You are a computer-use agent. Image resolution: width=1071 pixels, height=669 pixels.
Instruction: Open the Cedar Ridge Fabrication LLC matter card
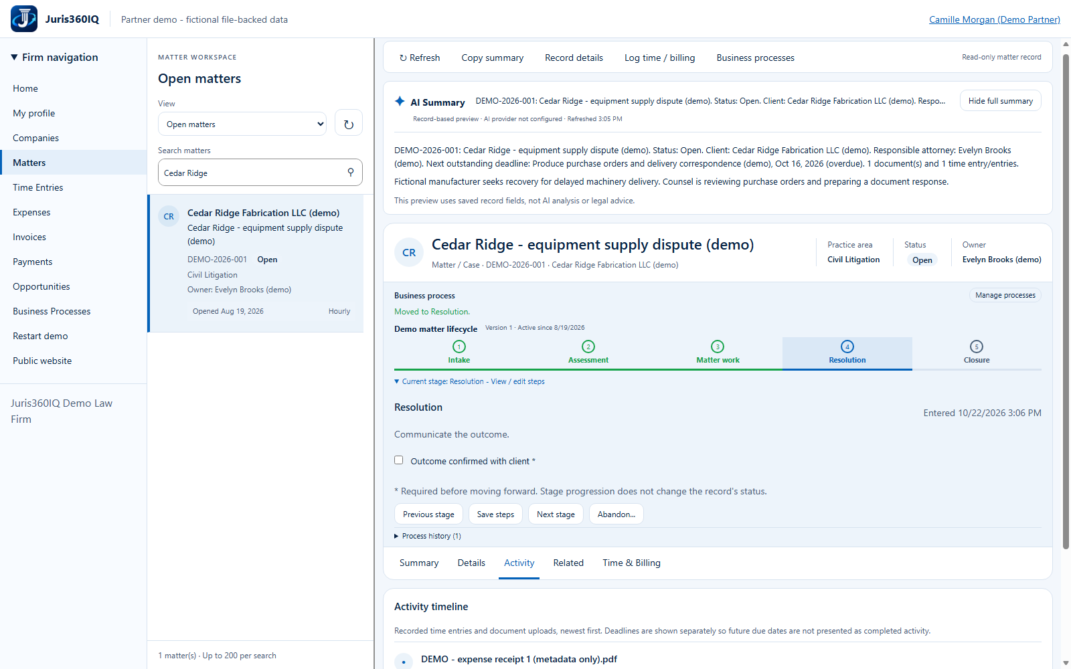coord(256,264)
